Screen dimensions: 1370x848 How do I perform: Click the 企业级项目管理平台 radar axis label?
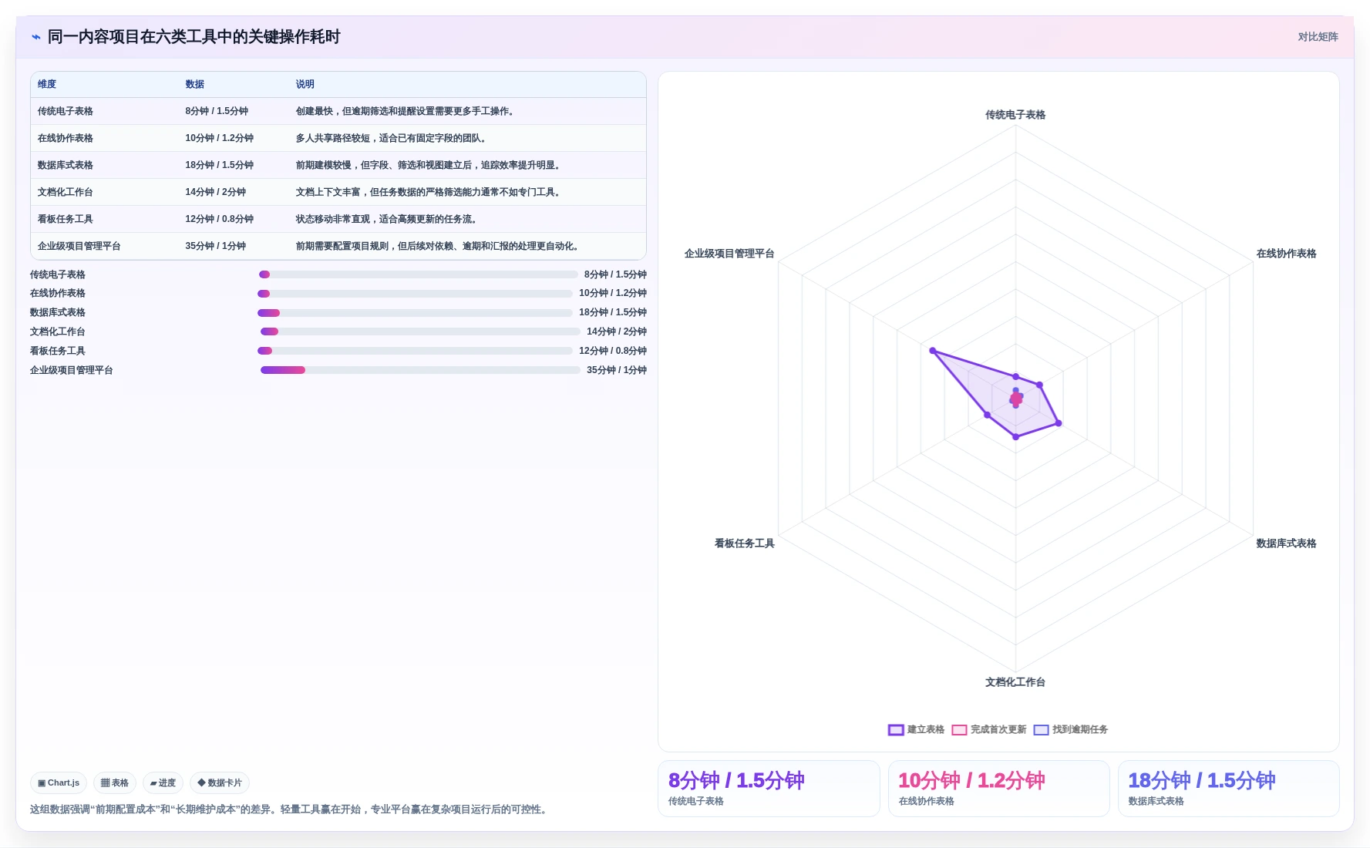click(729, 254)
